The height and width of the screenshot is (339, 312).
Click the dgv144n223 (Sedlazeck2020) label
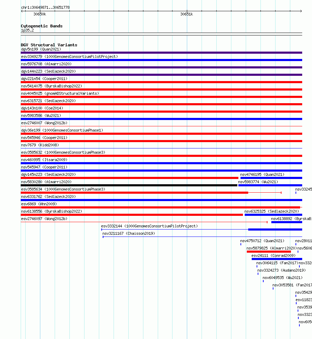[48, 71]
